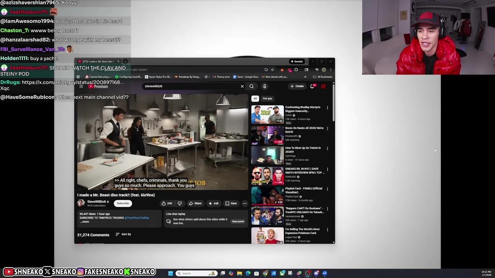Click the Share button
The height and width of the screenshot is (278, 495).
[195, 203]
